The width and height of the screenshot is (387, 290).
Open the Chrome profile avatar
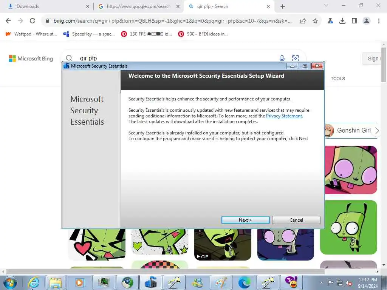pos(367,21)
